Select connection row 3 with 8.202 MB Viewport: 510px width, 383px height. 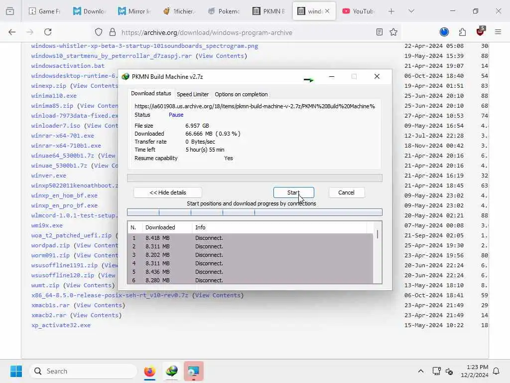click(x=250, y=255)
